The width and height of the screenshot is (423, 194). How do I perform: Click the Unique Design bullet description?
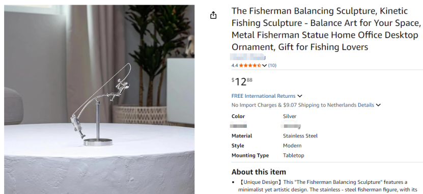coord(328,186)
